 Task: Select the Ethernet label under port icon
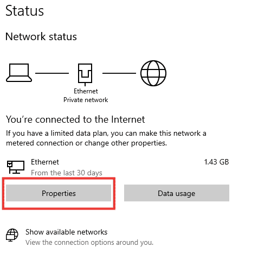click(86, 91)
